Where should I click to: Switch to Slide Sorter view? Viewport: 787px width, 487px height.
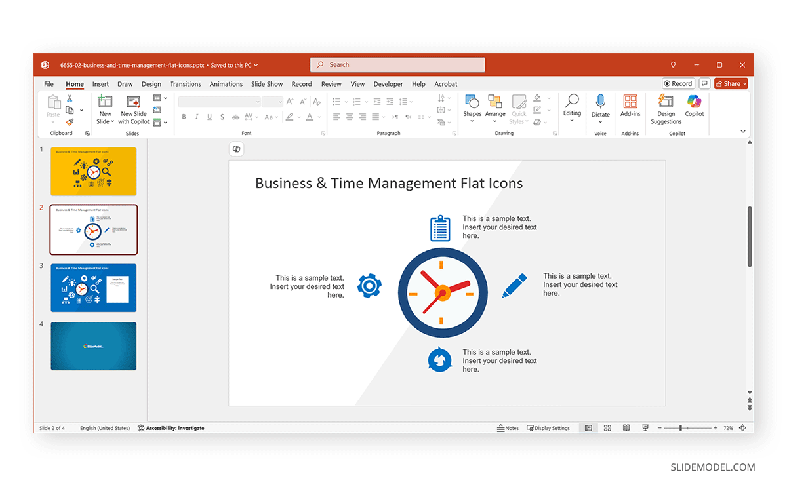coord(607,428)
